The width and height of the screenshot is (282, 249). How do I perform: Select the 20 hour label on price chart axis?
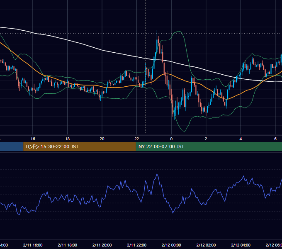point(102,139)
